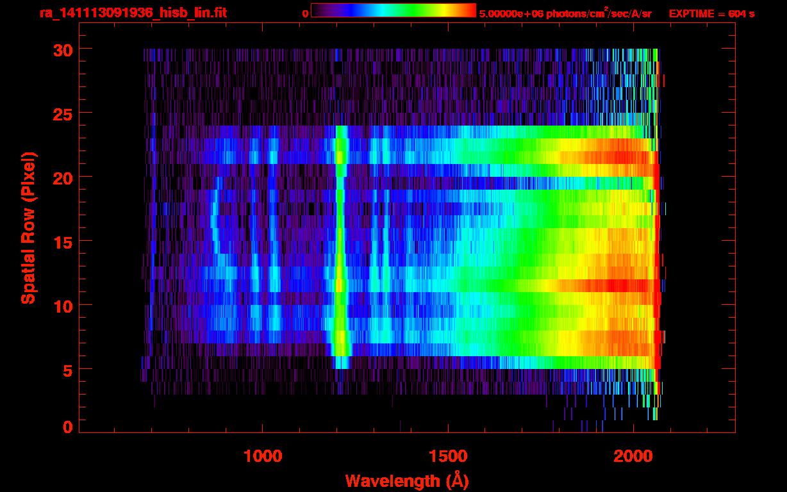This screenshot has height=492, width=787.
Task: Click the y-axis tick label 10
Action: (62, 306)
